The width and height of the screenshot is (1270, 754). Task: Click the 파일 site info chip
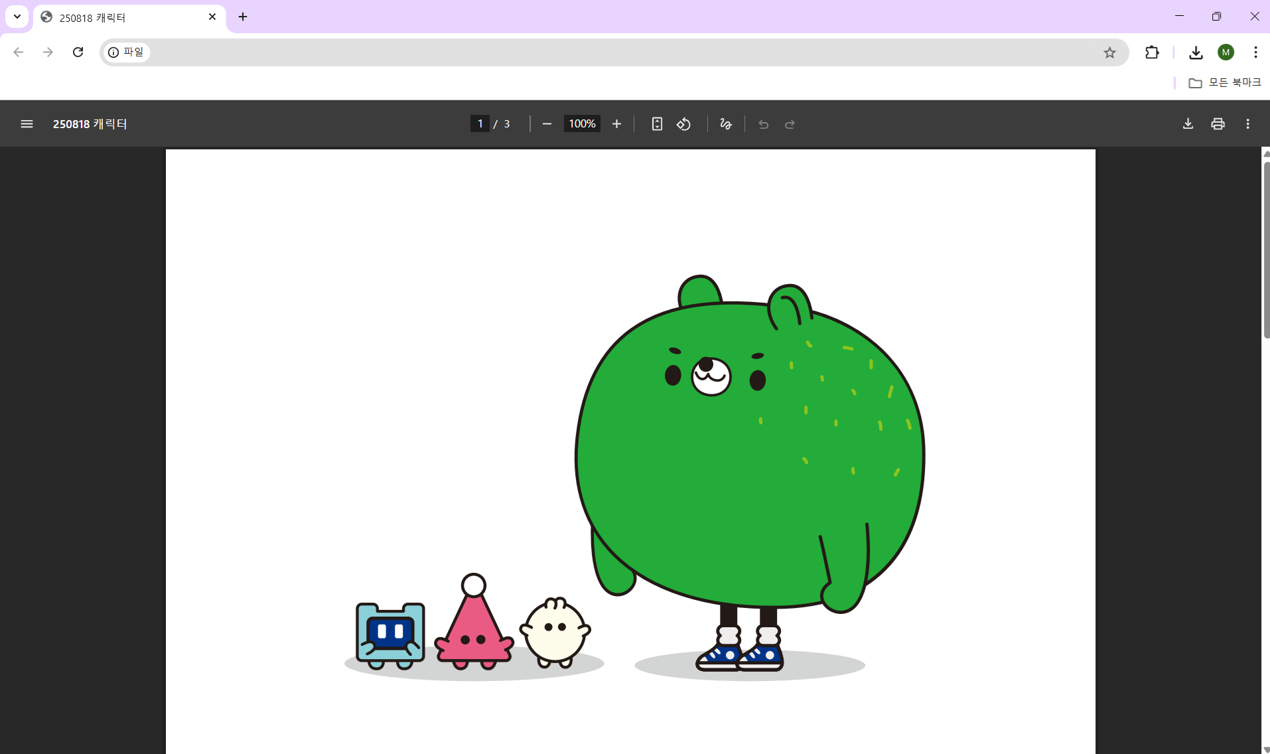pos(127,52)
